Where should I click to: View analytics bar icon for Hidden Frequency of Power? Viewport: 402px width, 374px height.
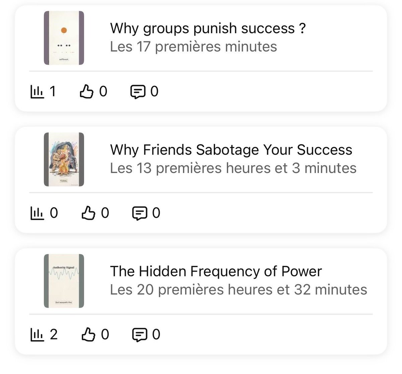37,335
